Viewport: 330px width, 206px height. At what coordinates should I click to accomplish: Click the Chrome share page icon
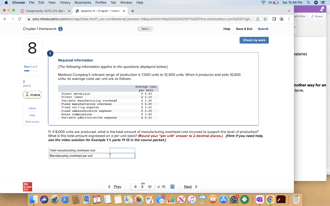(257, 19)
